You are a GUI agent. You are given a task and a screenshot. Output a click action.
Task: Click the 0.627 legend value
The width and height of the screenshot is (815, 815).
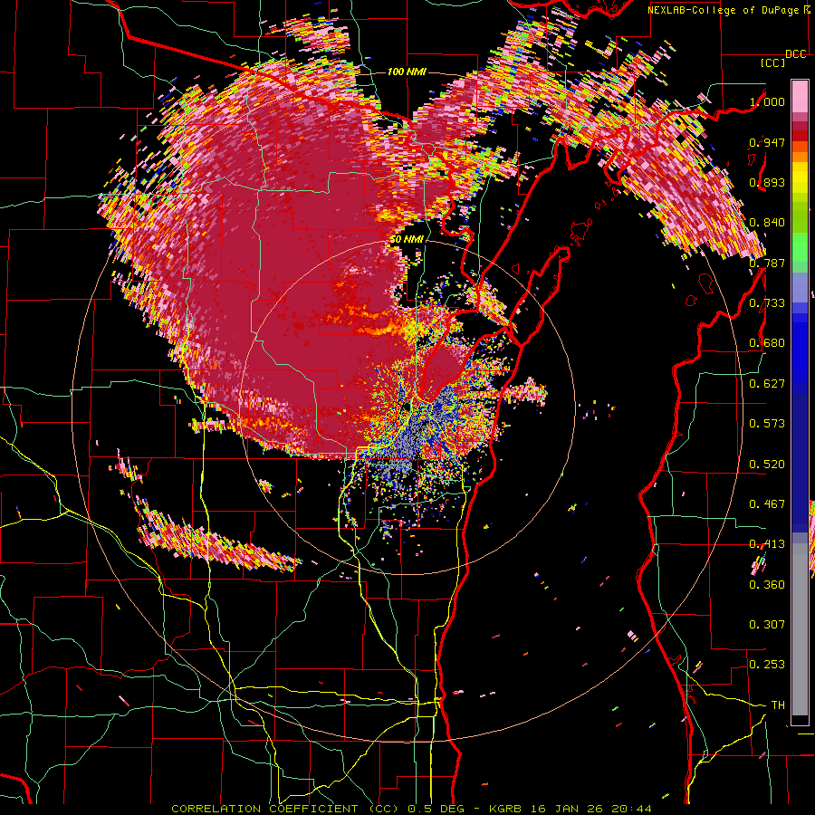[767, 384]
